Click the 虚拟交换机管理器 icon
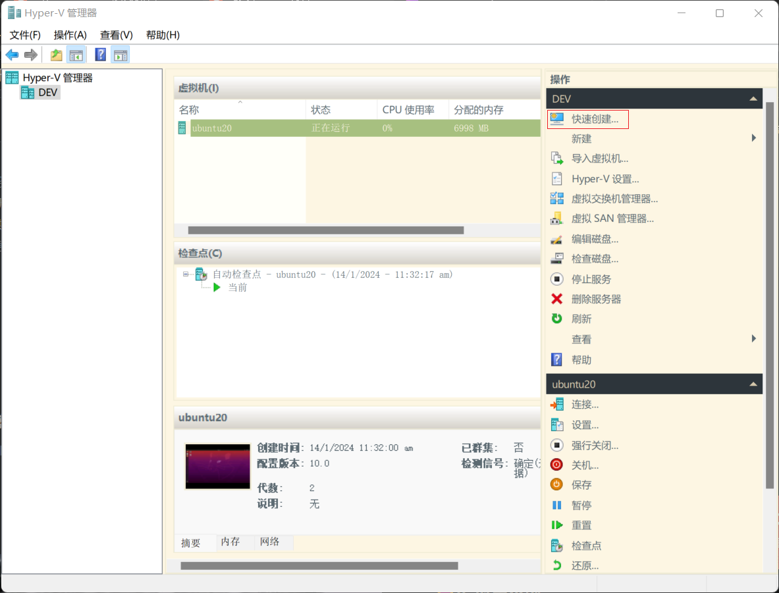This screenshot has width=779, height=593. point(557,199)
